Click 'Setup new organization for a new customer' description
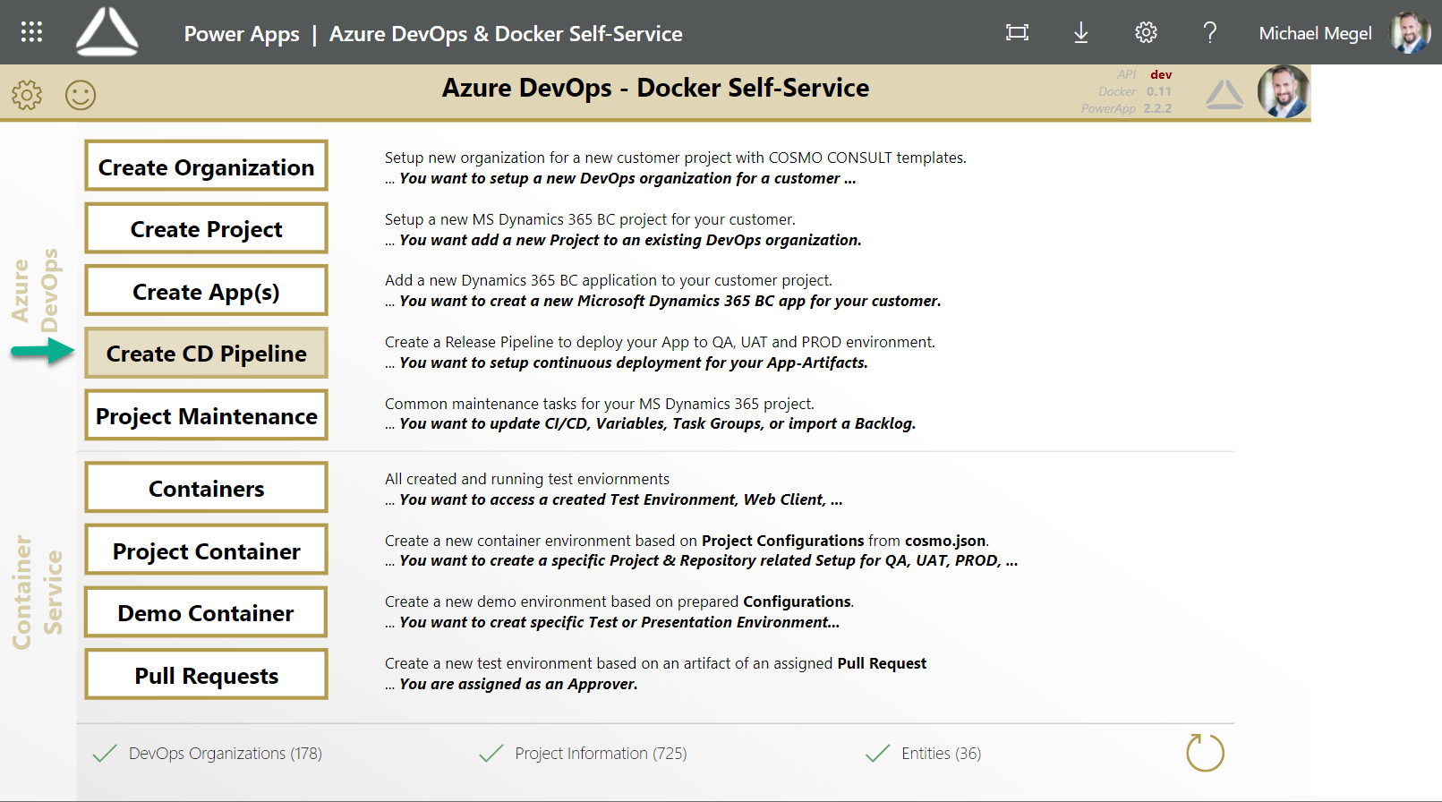This screenshot has height=802, width=1442. click(676, 158)
